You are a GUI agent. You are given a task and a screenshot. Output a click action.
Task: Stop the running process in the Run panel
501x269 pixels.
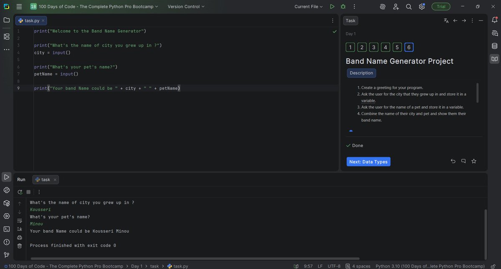pos(28,192)
